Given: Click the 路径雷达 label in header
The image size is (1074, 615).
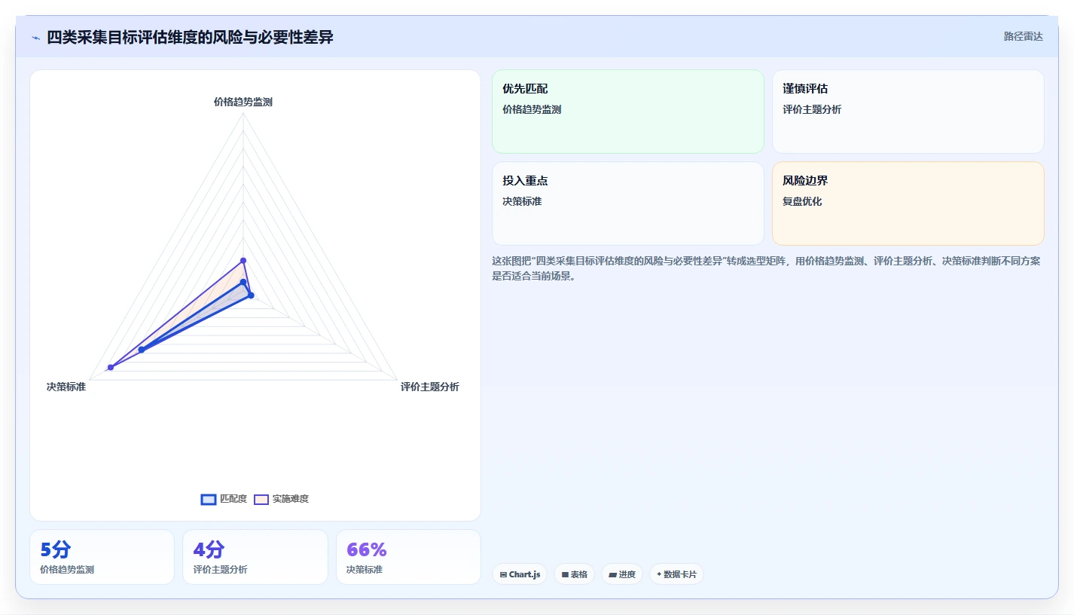Looking at the screenshot, I should click(x=1023, y=36).
